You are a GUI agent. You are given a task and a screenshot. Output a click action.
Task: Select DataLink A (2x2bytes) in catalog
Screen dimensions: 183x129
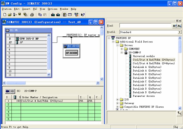[147, 67]
